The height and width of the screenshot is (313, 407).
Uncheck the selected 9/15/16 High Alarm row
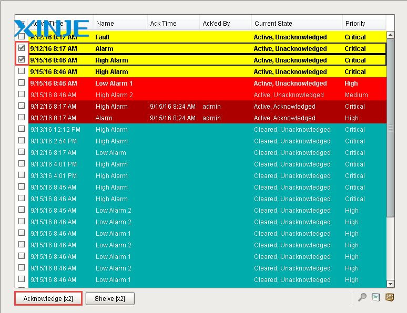pos(22,59)
